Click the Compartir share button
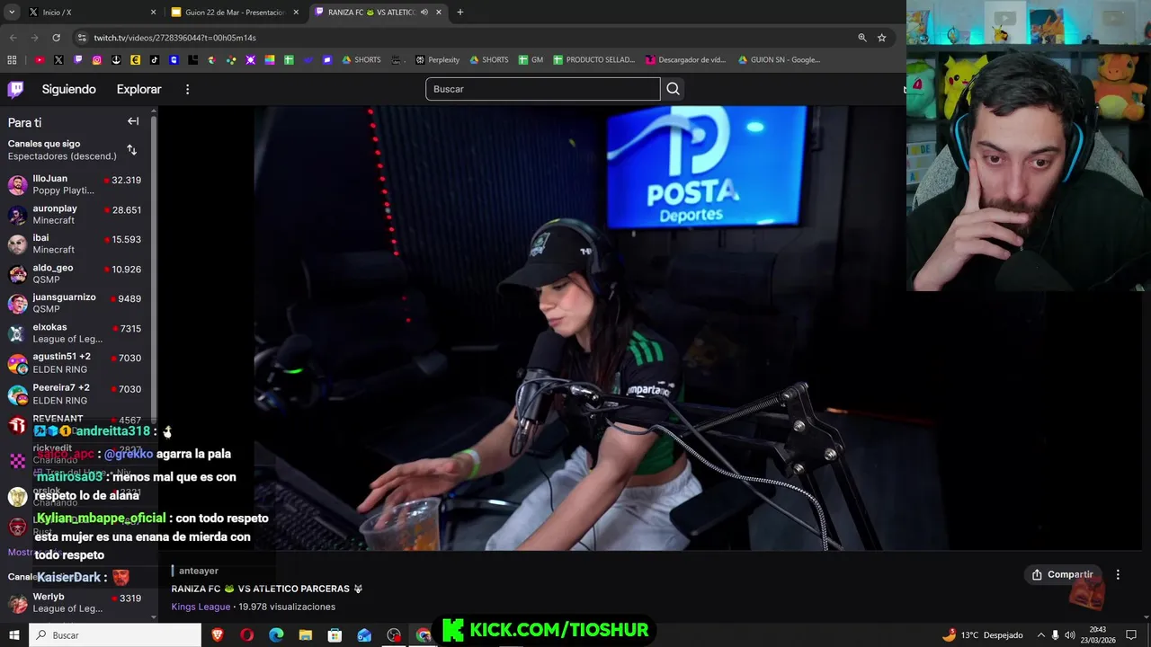1151x647 pixels. click(1063, 574)
